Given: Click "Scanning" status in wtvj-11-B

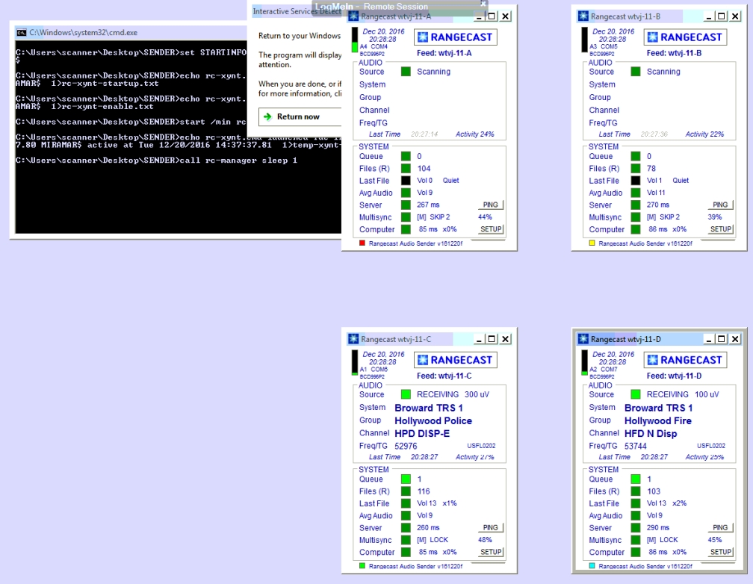Looking at the screenshot, I should click(x=663, y=72).
